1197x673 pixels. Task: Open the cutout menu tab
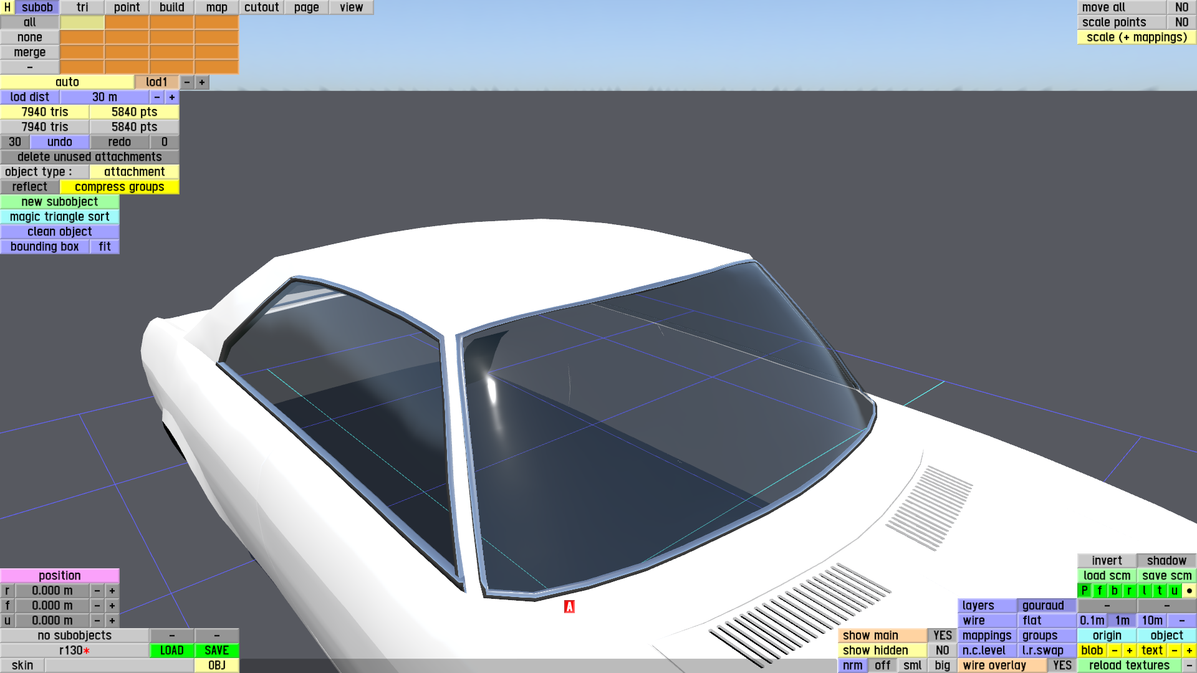[261, 7]
